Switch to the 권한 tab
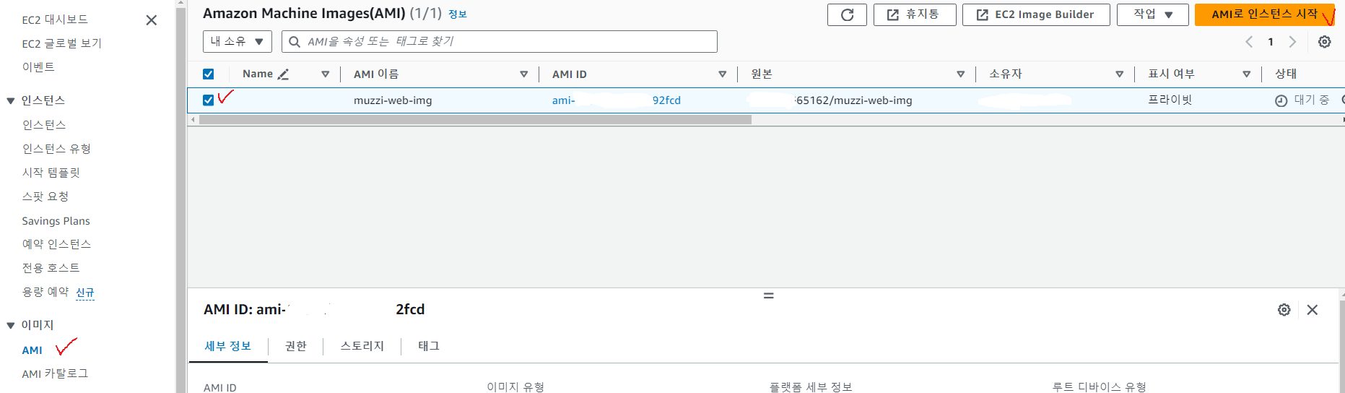 click(x=296, y=346)
